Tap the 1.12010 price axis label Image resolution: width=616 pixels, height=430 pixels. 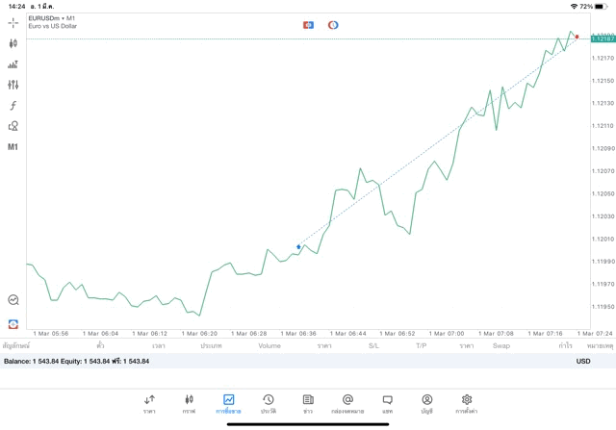[x=603, y=239]
